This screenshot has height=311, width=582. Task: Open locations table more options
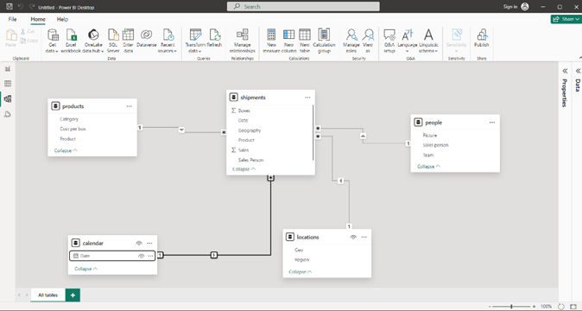pos(364,238)
